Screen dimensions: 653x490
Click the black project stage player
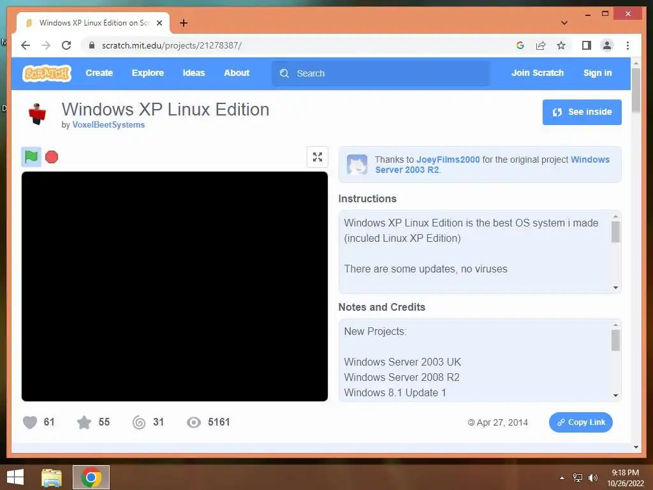pyautogui.click(x=175, y=286)
